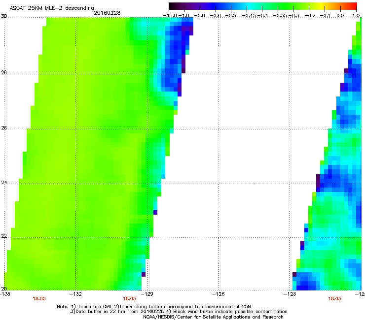Viewport: 365px width, 320px height.
Task: Select the -15.0 label on the color scale
Action: point(170,16)
